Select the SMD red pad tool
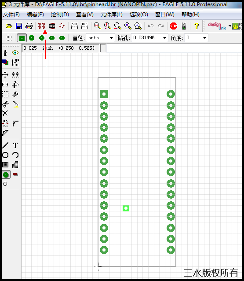Viewport: 244px width, 281px height. [x=15, y=174]
